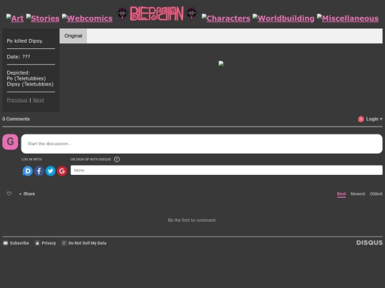
Task: Click the Po killed Dipsy. title text
Action: (x=25, y=41)
